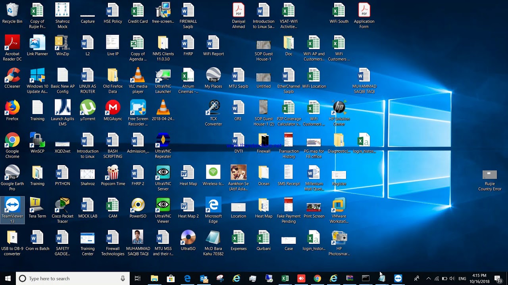Open Task View from the taskbar
Screen dimensions: 508x285
[x=138, y=279]
